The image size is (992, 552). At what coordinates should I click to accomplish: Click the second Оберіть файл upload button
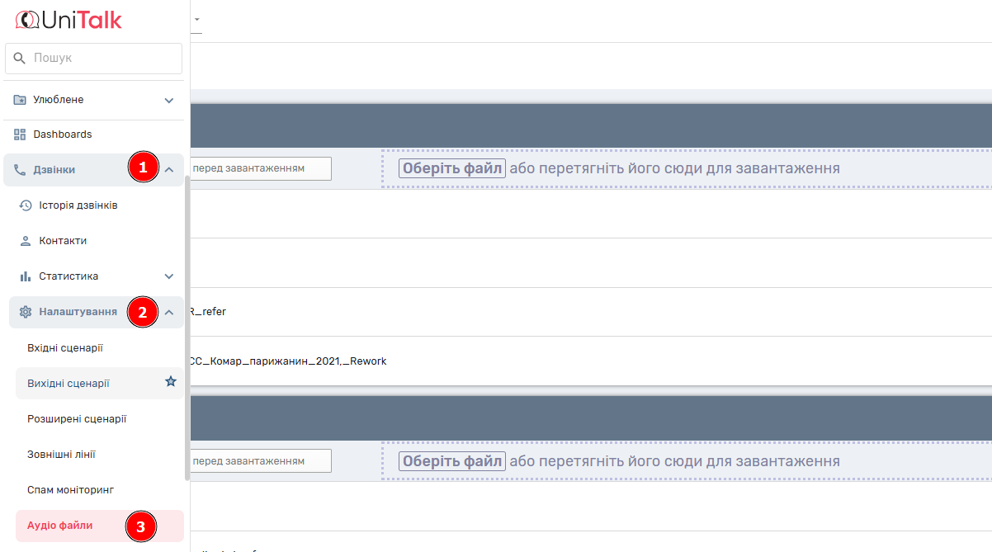click(451, 461)
